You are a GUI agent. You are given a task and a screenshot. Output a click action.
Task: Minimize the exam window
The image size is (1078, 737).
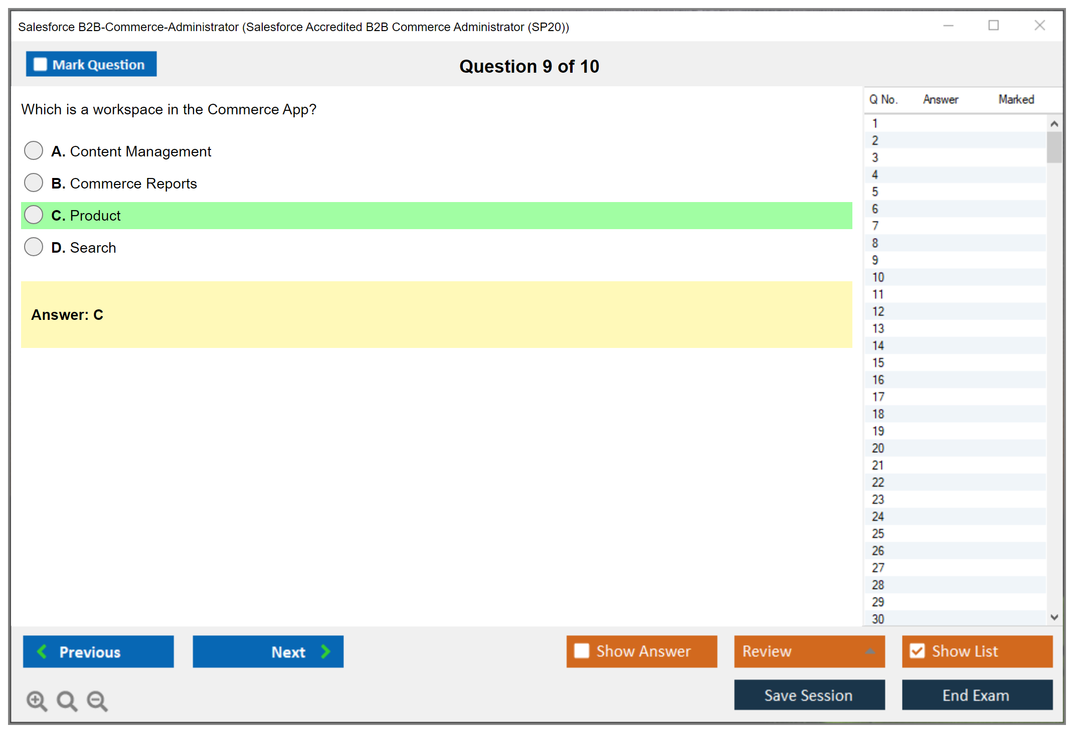pyautogui.click(x=948, y=26)
